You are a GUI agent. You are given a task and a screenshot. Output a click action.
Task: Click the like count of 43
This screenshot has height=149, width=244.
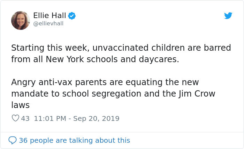(25, 118)
